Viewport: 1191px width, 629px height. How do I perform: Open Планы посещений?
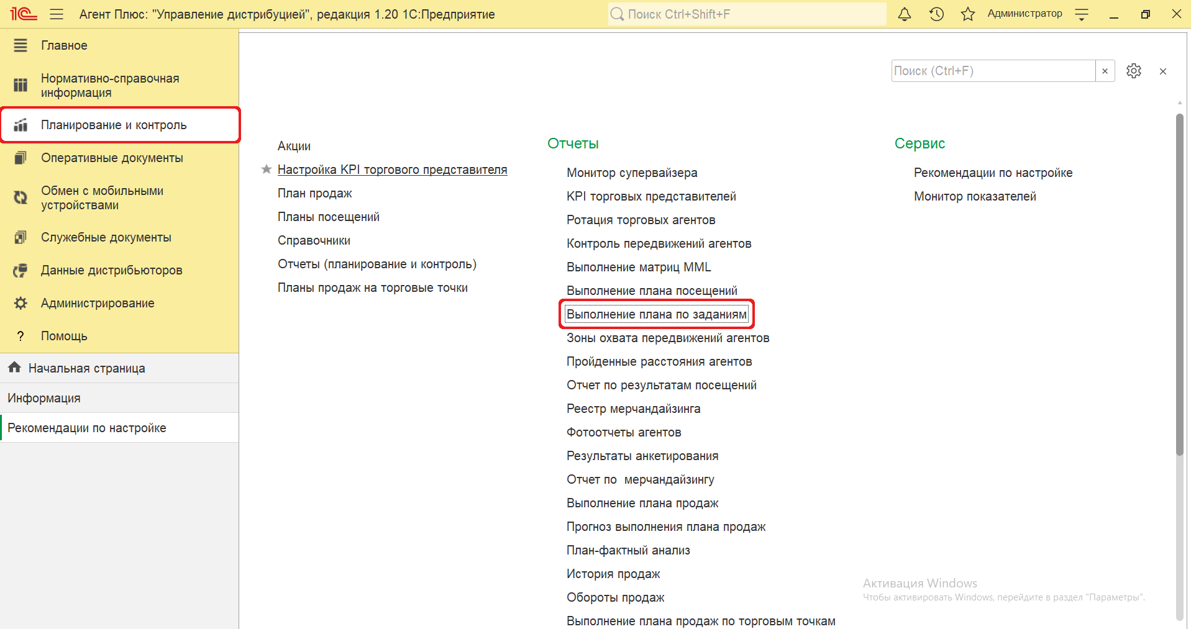(328, 217)
